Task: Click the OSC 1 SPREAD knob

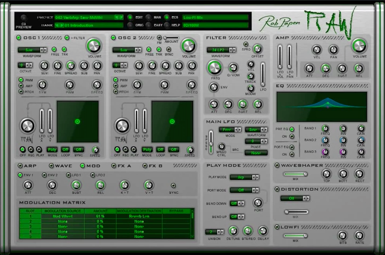Action: [71, 65]
